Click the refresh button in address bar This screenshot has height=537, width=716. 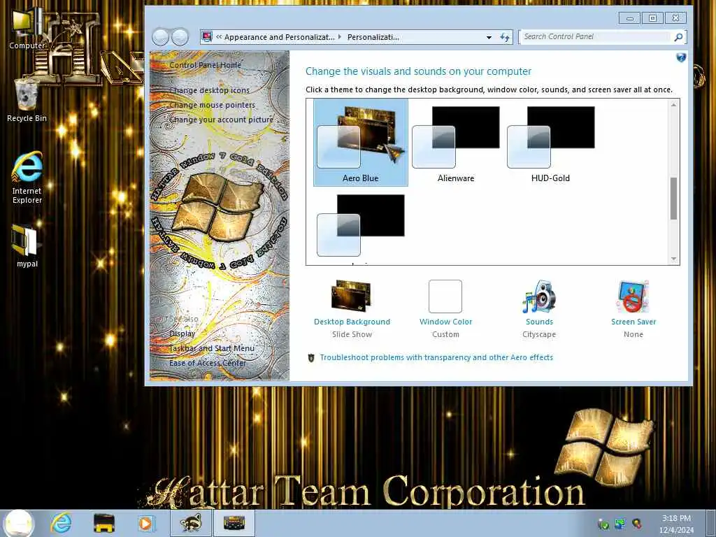tap(505, 38)
